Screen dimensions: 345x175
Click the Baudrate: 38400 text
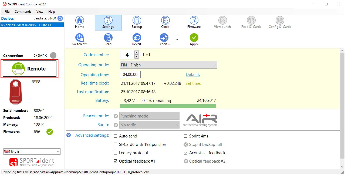(x=45, y=18)
